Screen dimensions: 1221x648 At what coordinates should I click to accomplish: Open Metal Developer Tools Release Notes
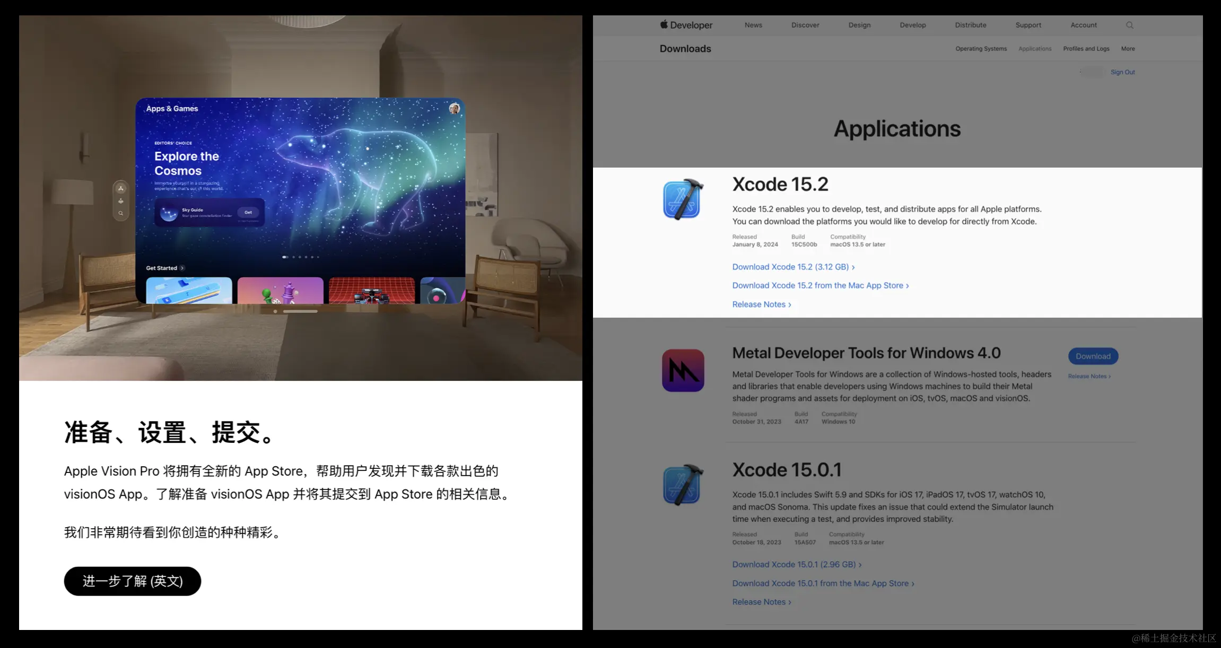(x=1089, y=376)
